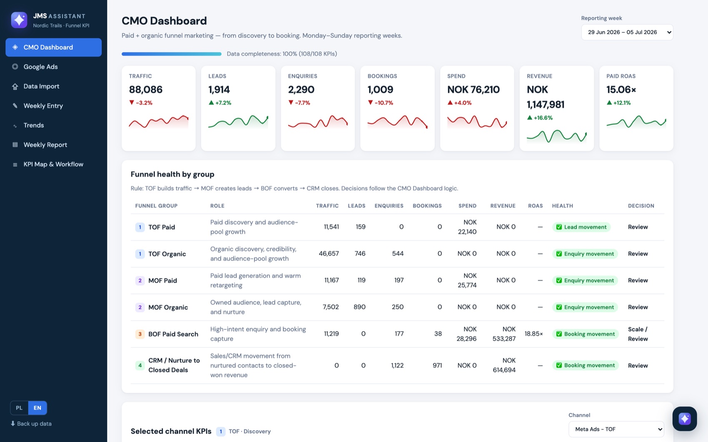708x442 pixels.
Task: Click the Weekly Report document icon
Action: coord(15,145)
